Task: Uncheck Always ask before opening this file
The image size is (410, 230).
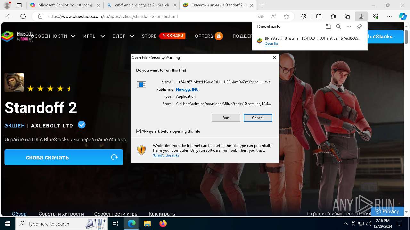Action: pyautogui.click(x=138, y=131)
